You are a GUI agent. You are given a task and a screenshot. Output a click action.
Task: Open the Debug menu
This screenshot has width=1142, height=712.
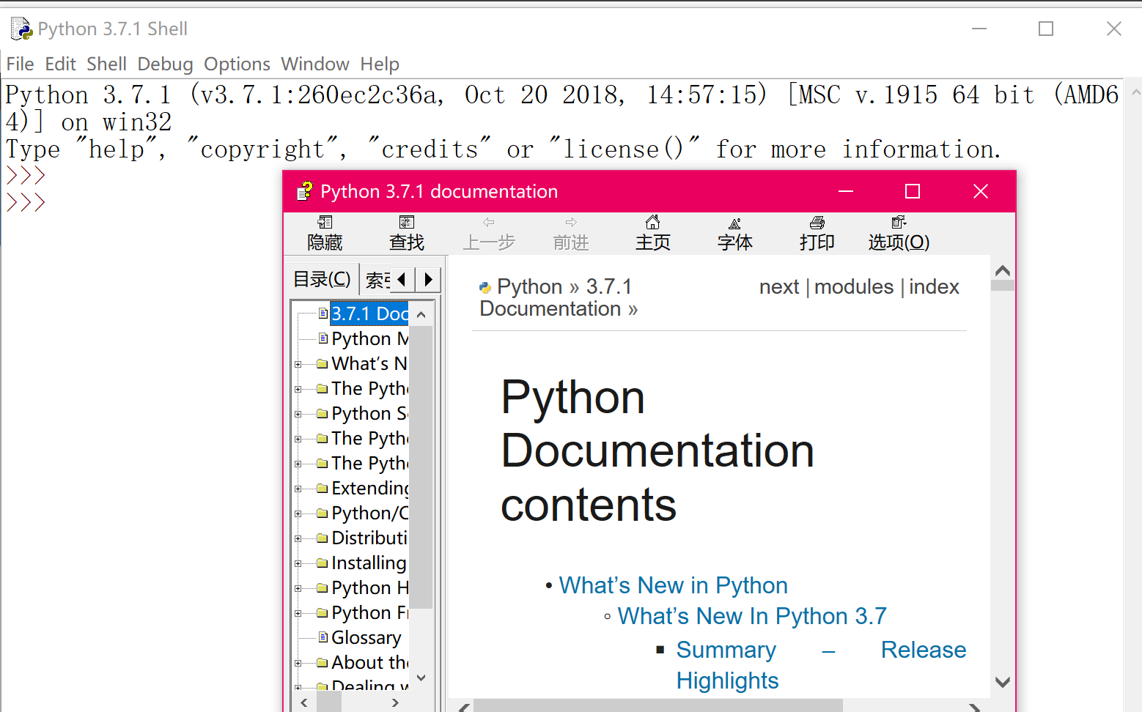165,64
